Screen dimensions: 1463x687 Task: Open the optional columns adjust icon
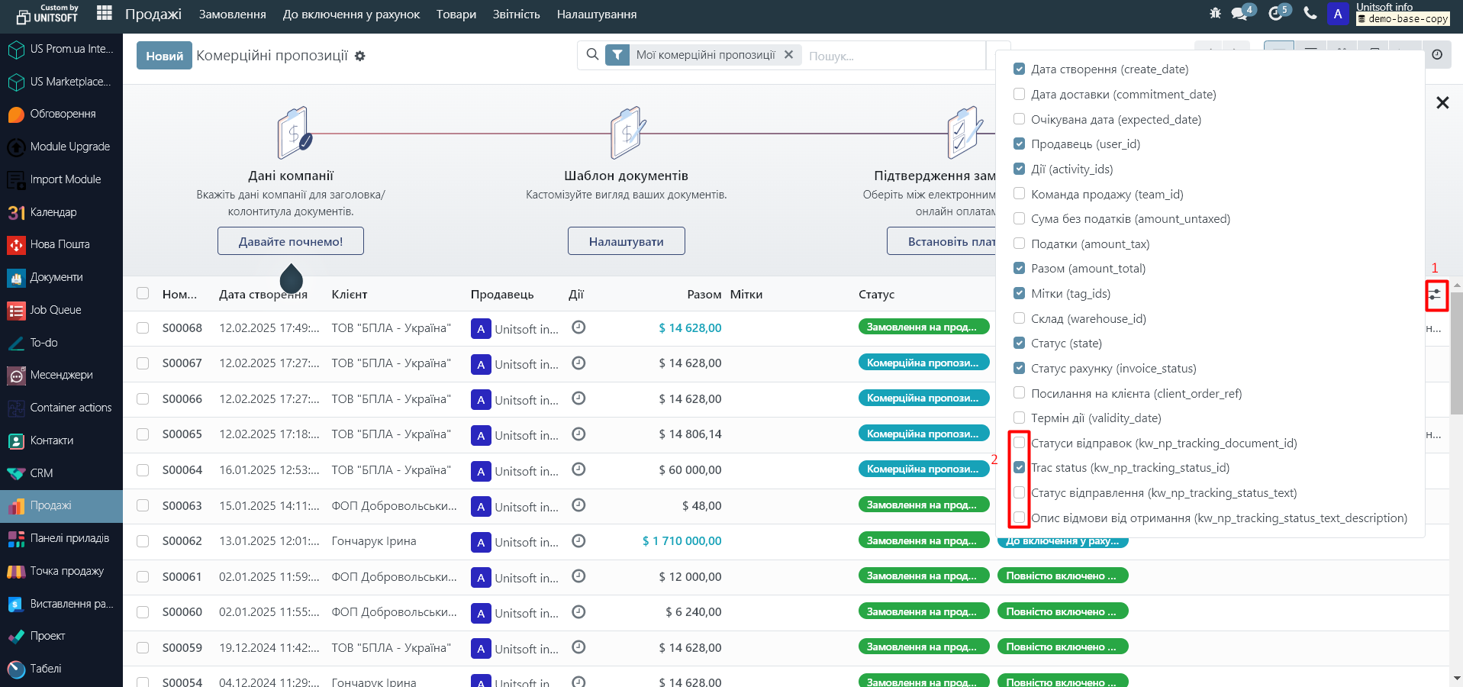(x=1436, y=295)
